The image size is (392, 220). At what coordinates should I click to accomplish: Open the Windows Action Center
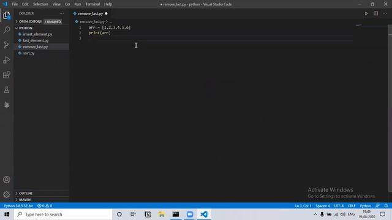pyautogui.click(x=382, y=215)
